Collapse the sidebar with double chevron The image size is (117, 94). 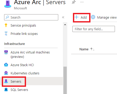[x=63, y=17]
